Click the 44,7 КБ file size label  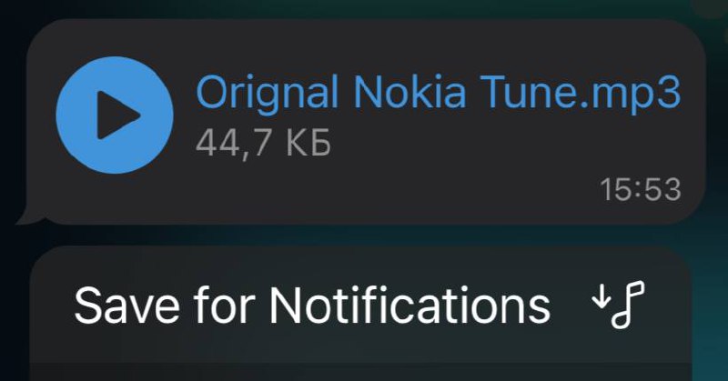[263, 143]
